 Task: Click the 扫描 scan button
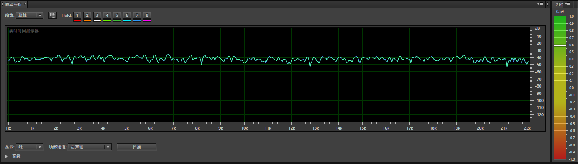click(x=136, y=147)
